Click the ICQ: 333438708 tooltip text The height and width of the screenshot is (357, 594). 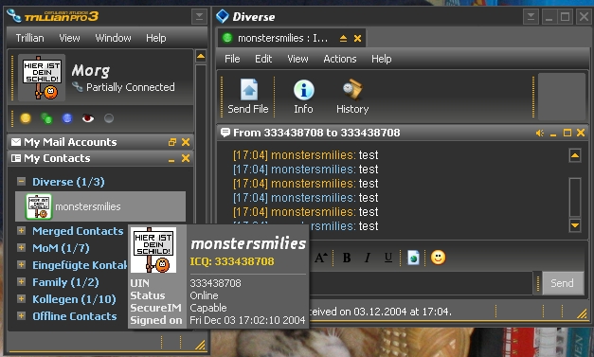[x=232, y=261]
